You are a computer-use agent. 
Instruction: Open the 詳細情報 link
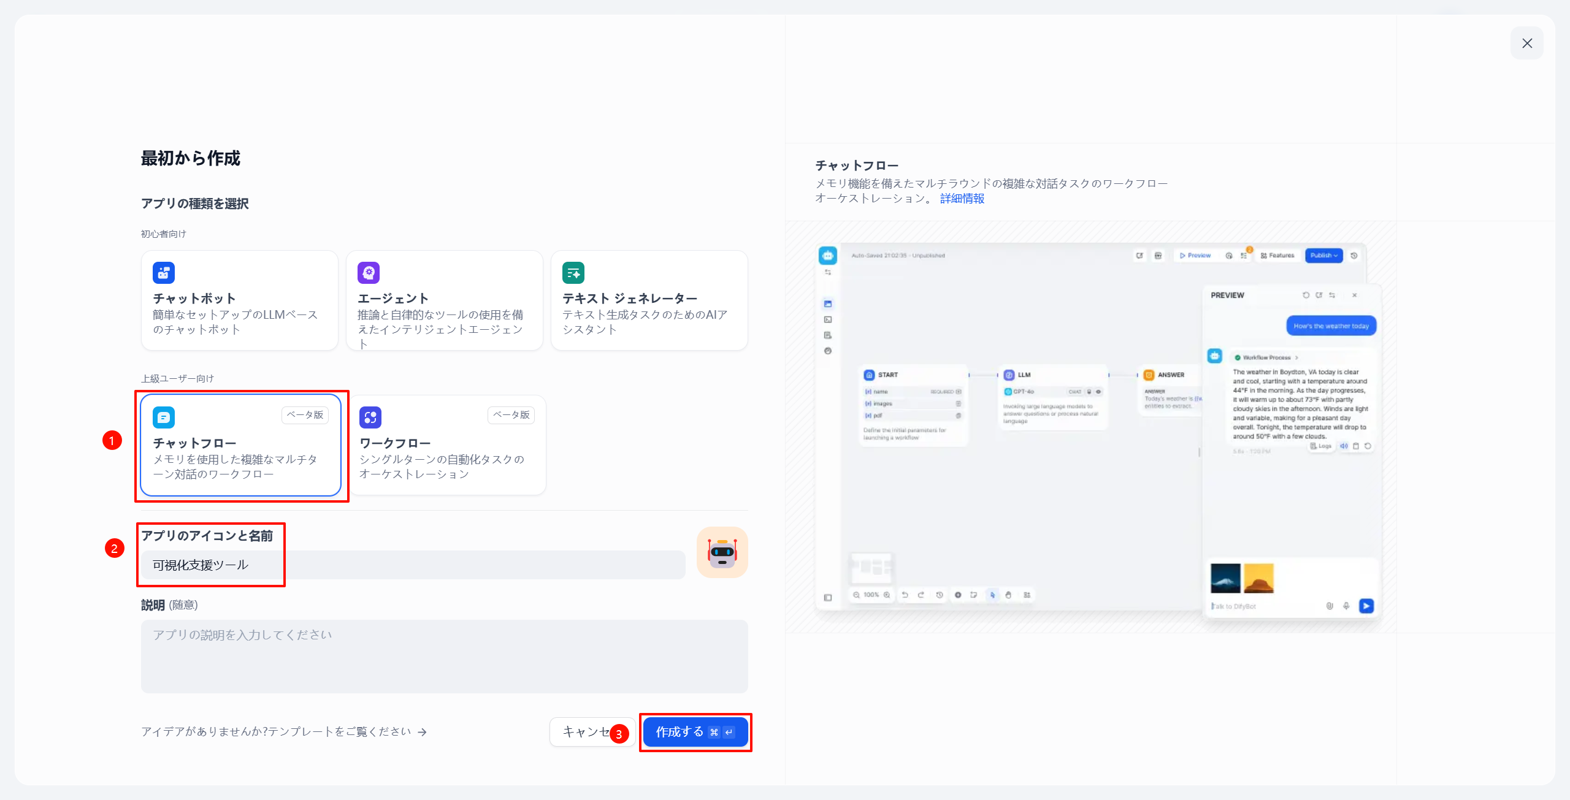pyautogui.click(x=962, y=199)
